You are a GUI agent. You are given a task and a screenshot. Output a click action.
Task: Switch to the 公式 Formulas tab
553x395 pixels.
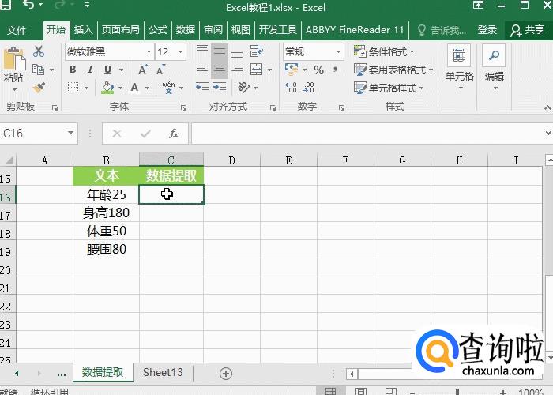pyautogui.click(x=158, y=30)
